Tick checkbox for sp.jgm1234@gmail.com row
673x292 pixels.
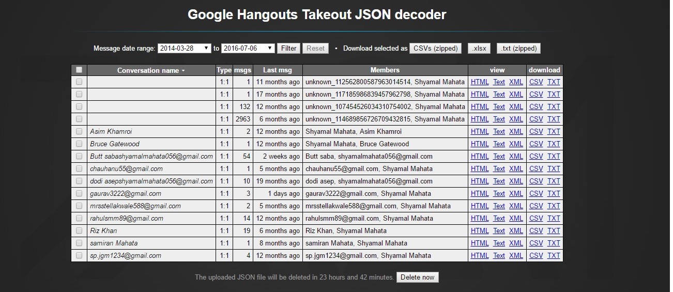pos(79,255)
